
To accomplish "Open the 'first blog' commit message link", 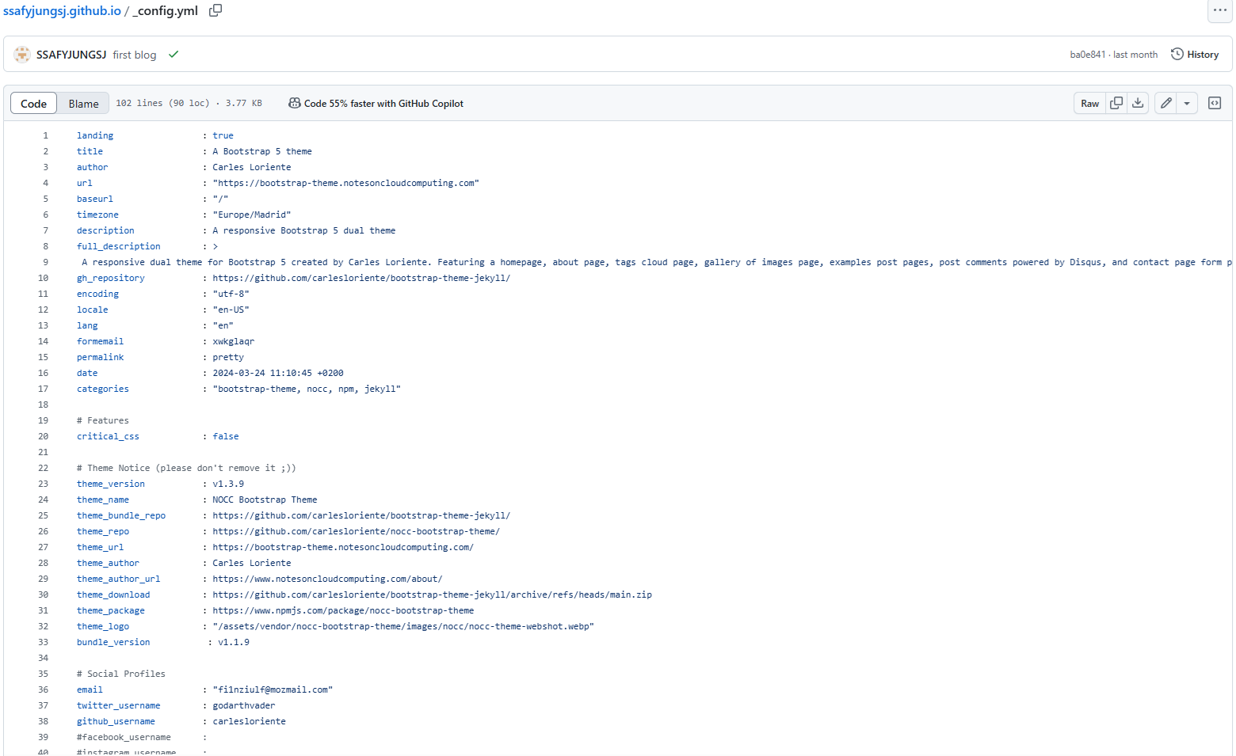I will click(135, 55).
